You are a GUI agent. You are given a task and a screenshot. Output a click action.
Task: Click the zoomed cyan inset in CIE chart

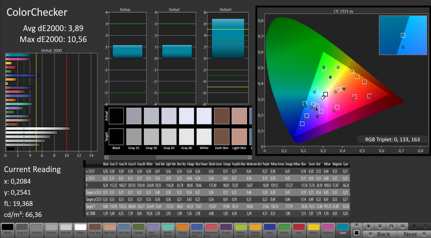tap(403, 35)
